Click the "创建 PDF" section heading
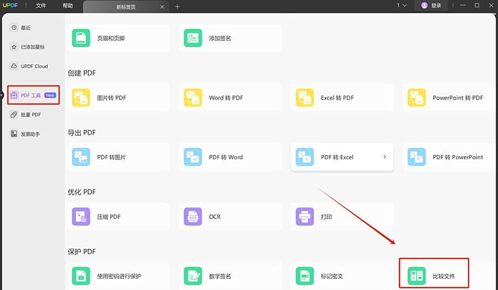 tap(82, 73)
